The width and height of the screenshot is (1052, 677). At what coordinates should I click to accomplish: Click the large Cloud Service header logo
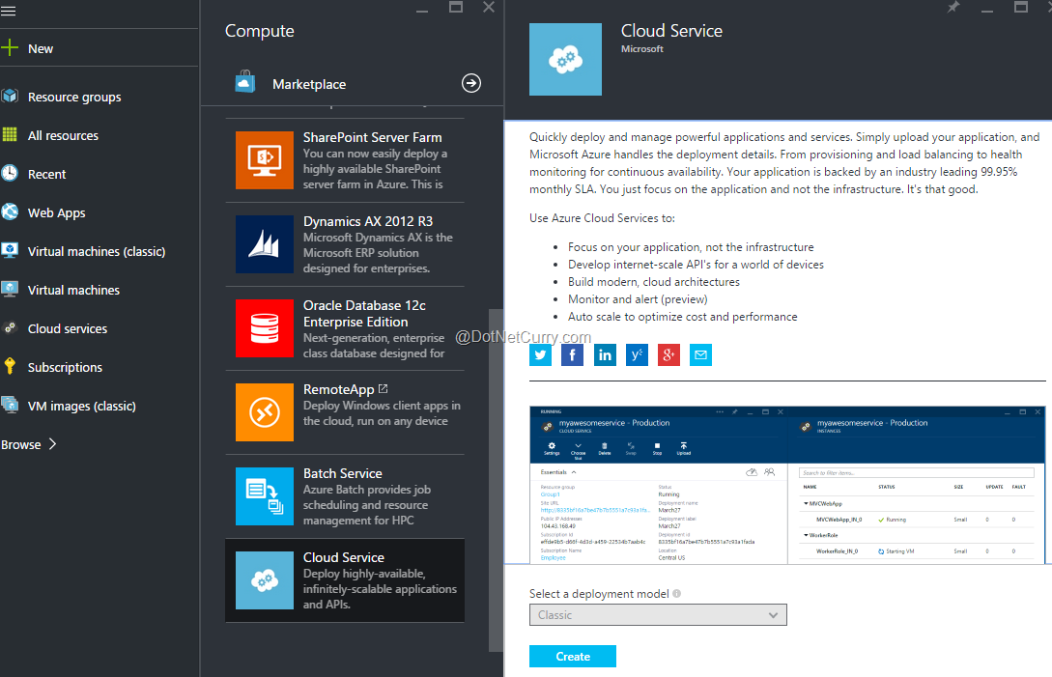pyautogui.click(x=565, y=59)
